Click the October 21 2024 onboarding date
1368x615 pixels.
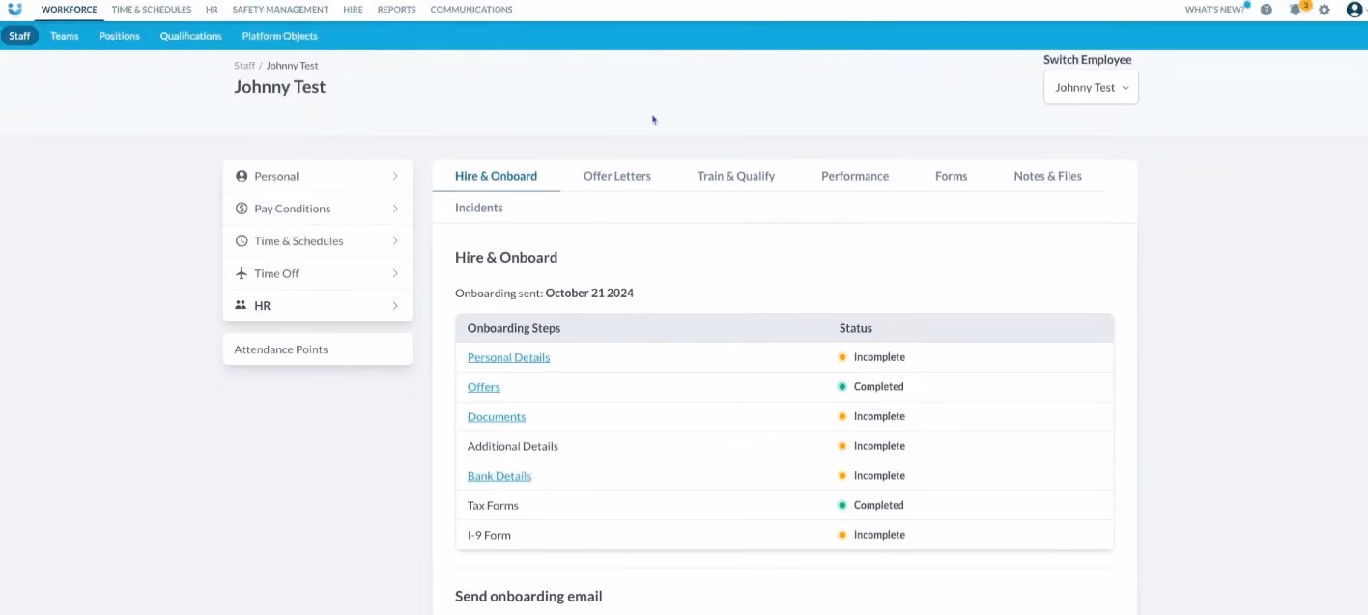tap(589, 293)
